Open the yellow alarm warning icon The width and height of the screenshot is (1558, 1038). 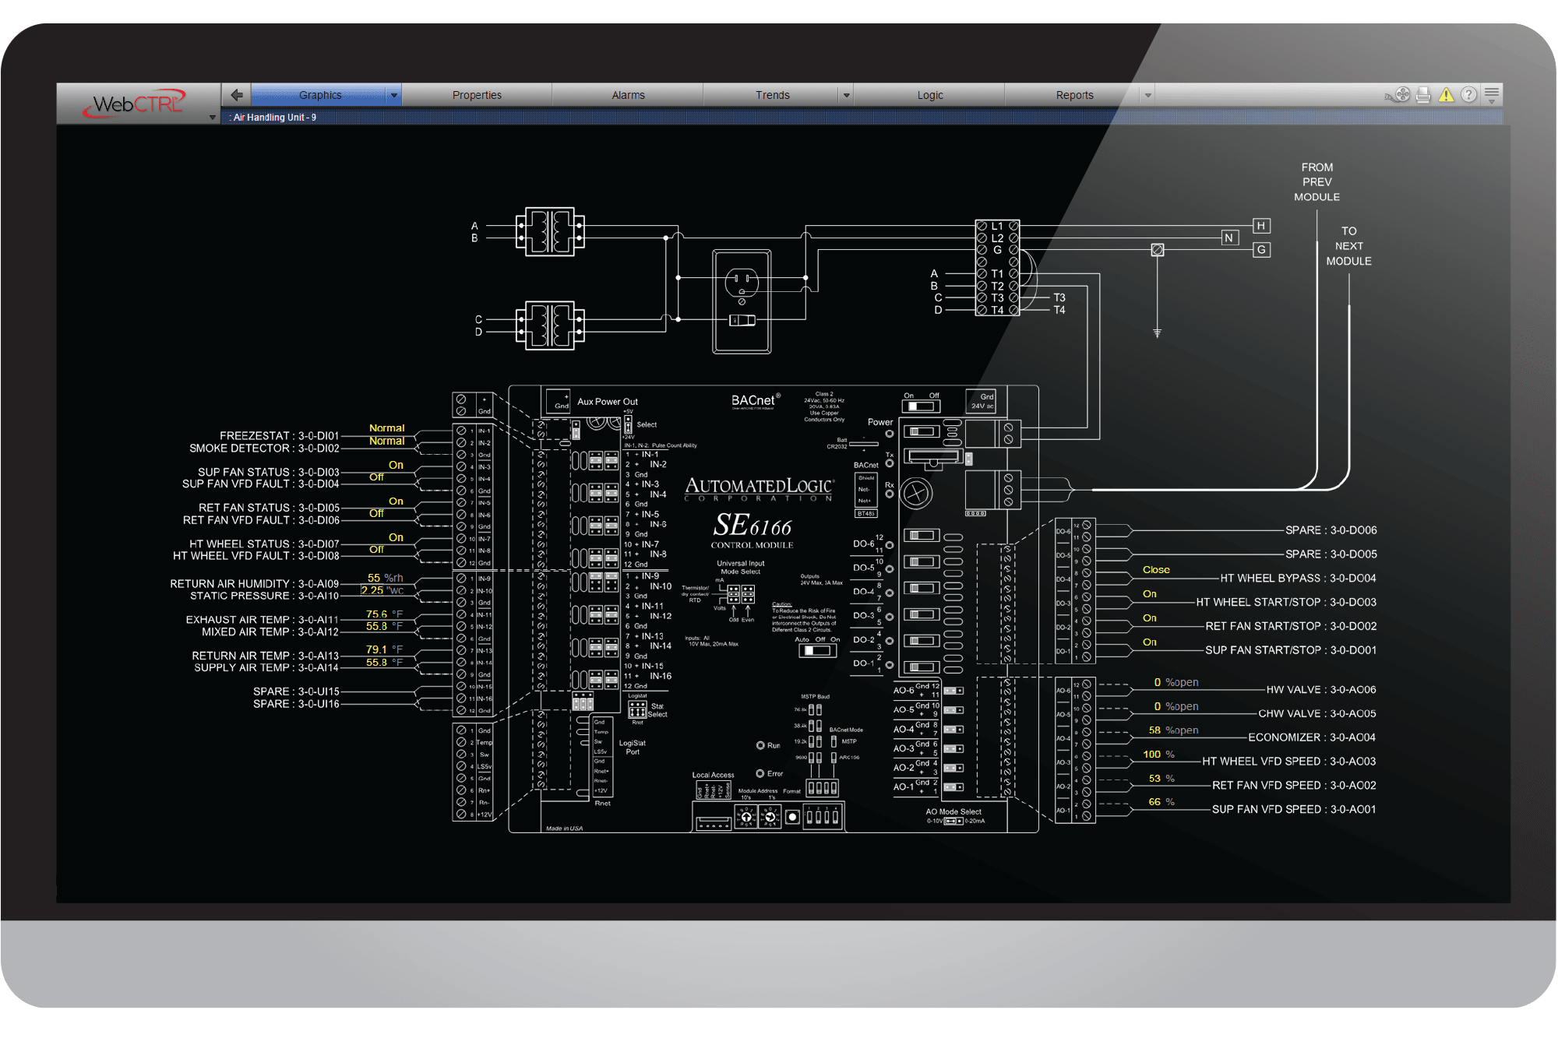point(1446,95)
